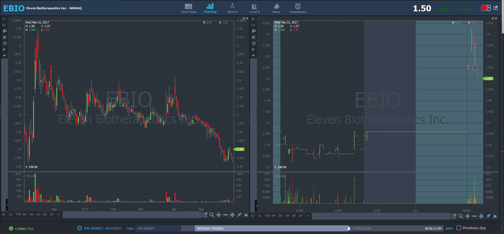
Task: Open the News tab
Action: click(x=276, y=8)
